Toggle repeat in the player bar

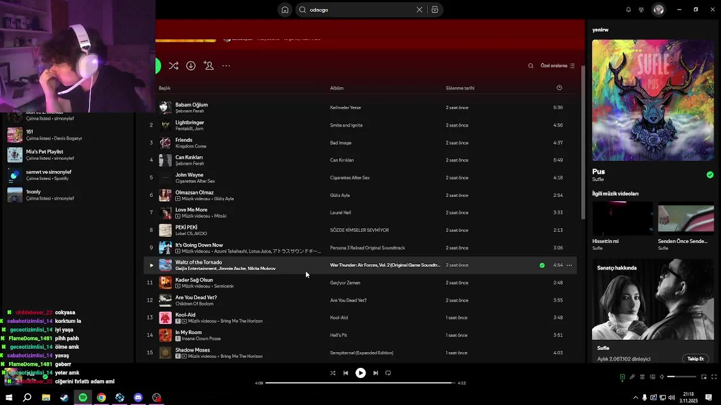(388, 373)
